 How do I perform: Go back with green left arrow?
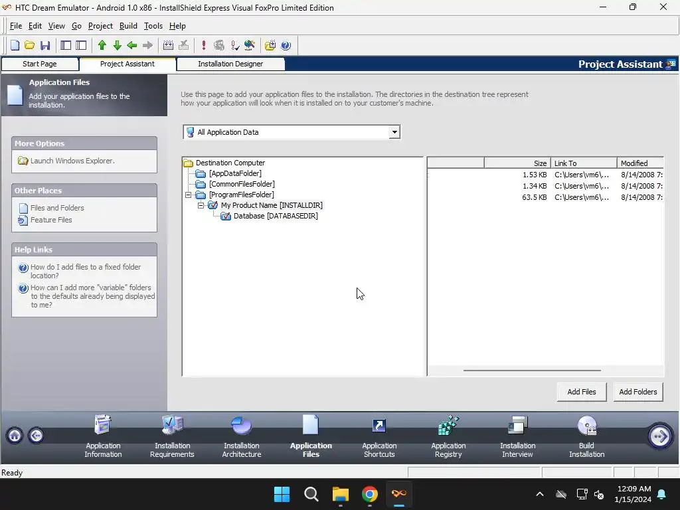click(x=132, y=45)
